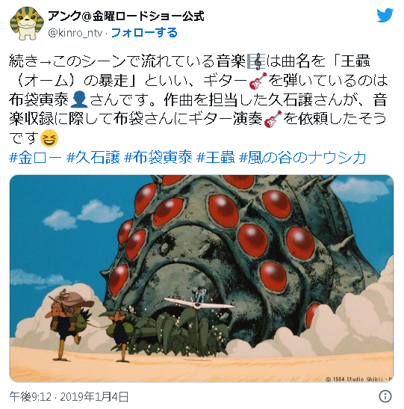Follow the account via フォローする

click(x=144, y=33)
